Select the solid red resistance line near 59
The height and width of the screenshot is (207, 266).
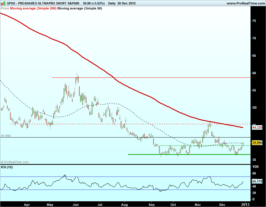click(x=151, y=77)
